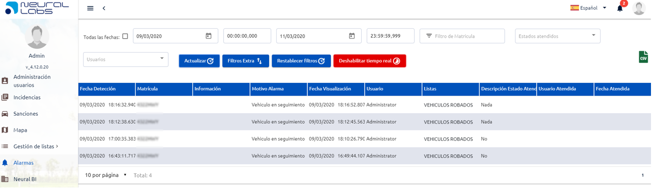Click the Mapa sidebar icon

pos(5,130)
